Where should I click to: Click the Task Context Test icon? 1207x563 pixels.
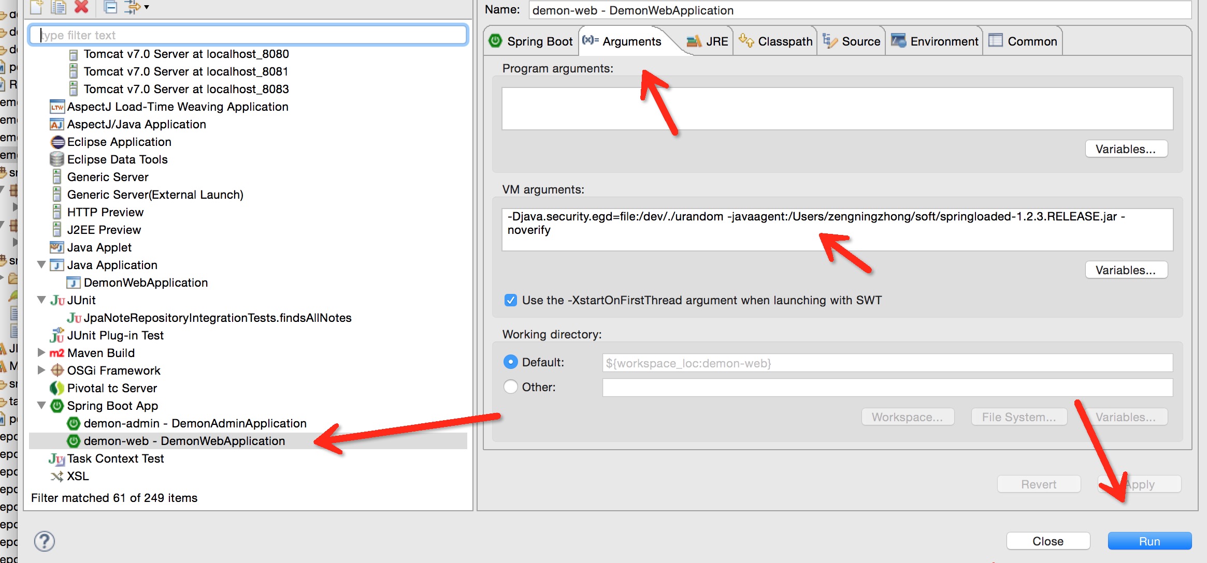pyautogui.click(x=57, y=458)
